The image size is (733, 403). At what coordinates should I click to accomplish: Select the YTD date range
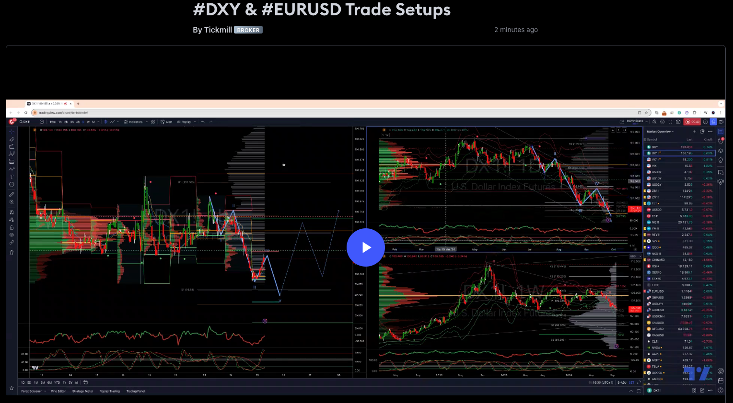click(57, 382)
